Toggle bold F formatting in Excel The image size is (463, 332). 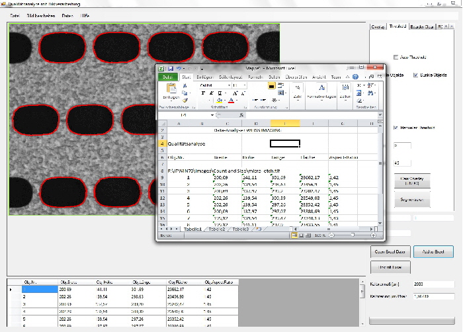pyautogui.click(x=203, y=93)
